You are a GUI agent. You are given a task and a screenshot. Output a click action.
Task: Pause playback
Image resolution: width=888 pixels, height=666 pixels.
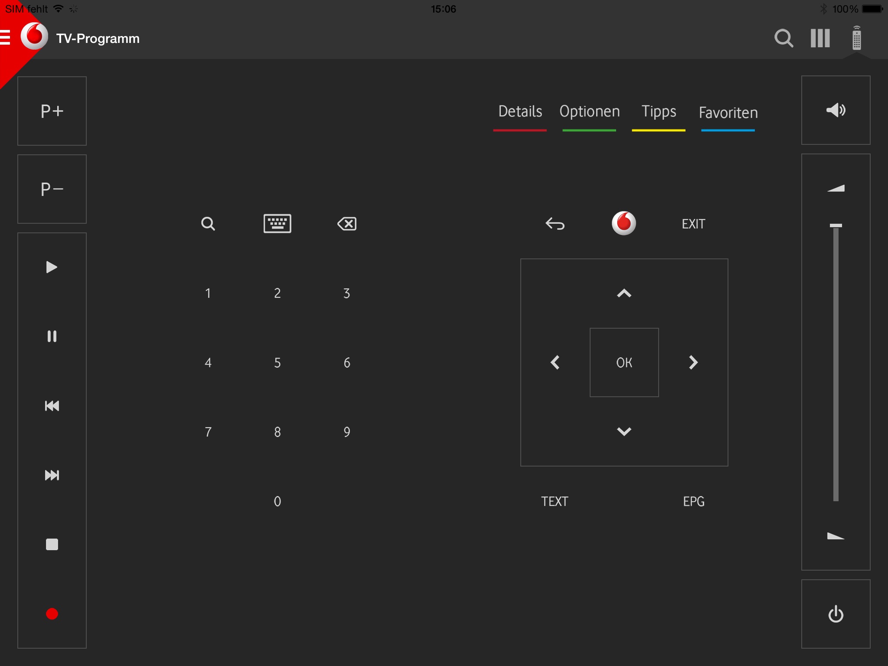pyautogui.click(x=52, y=336)
